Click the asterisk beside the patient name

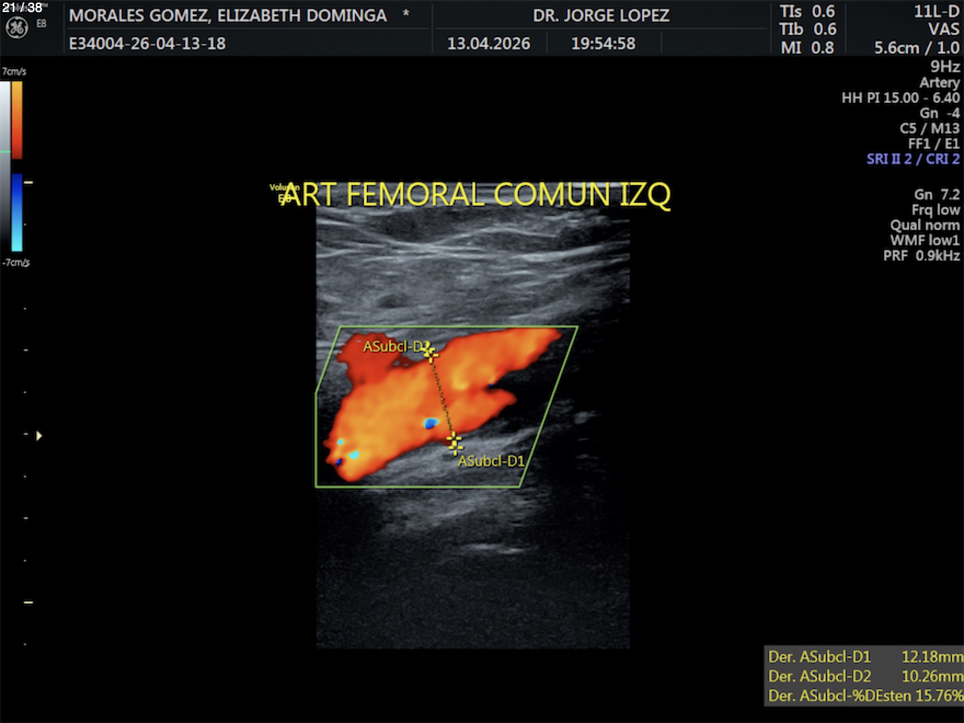coord(406,13)
